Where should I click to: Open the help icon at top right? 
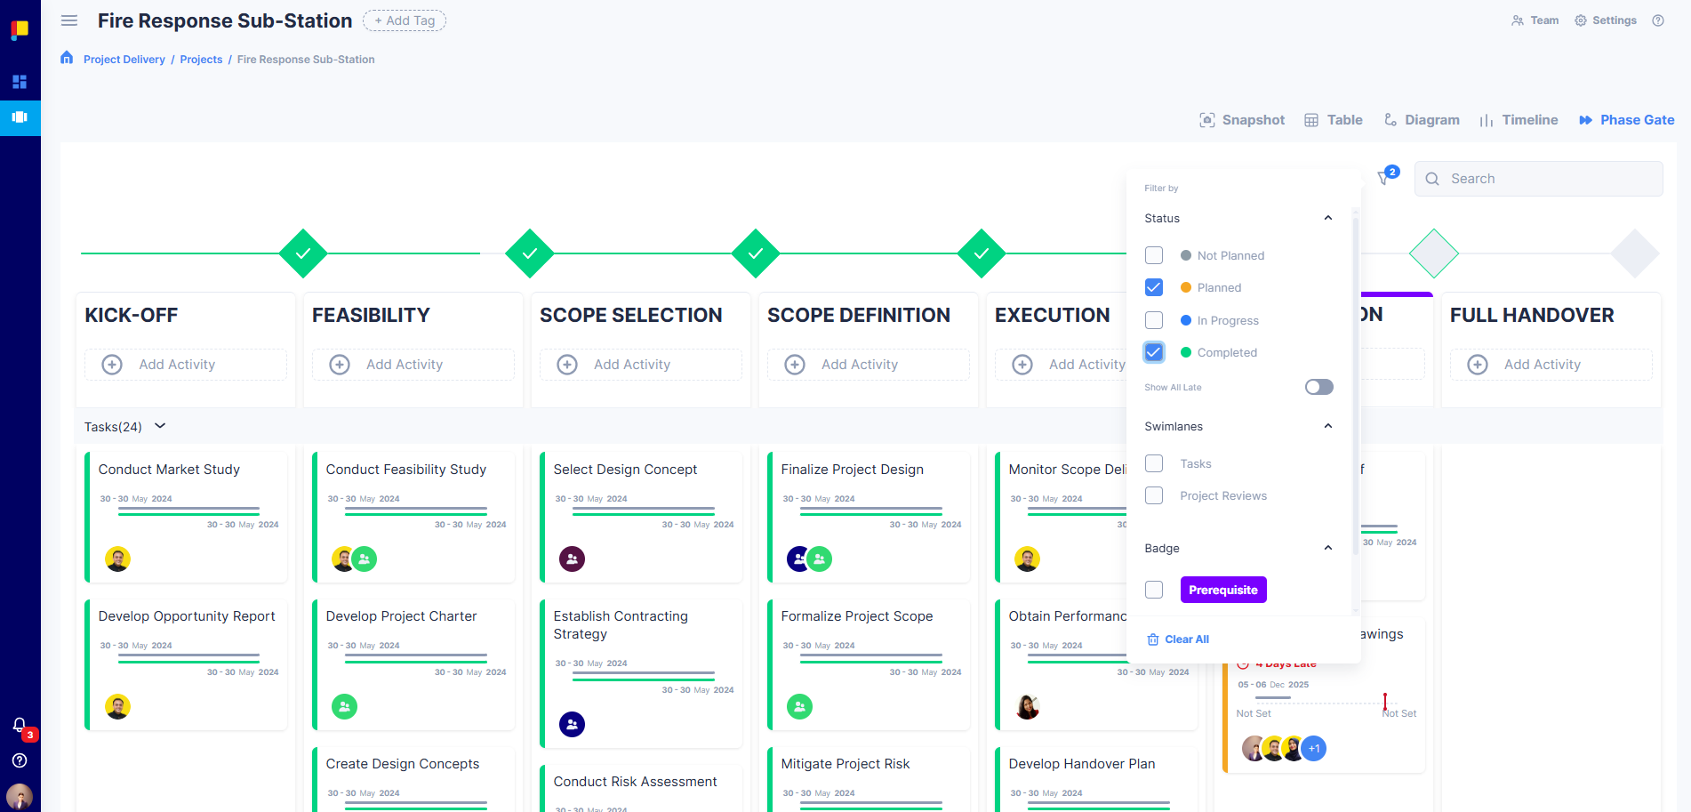click(1658, 20)
